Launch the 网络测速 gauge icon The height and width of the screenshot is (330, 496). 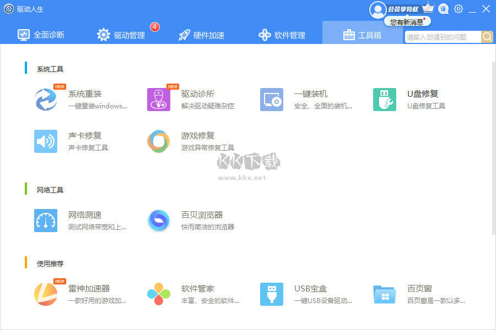point(46,221)
